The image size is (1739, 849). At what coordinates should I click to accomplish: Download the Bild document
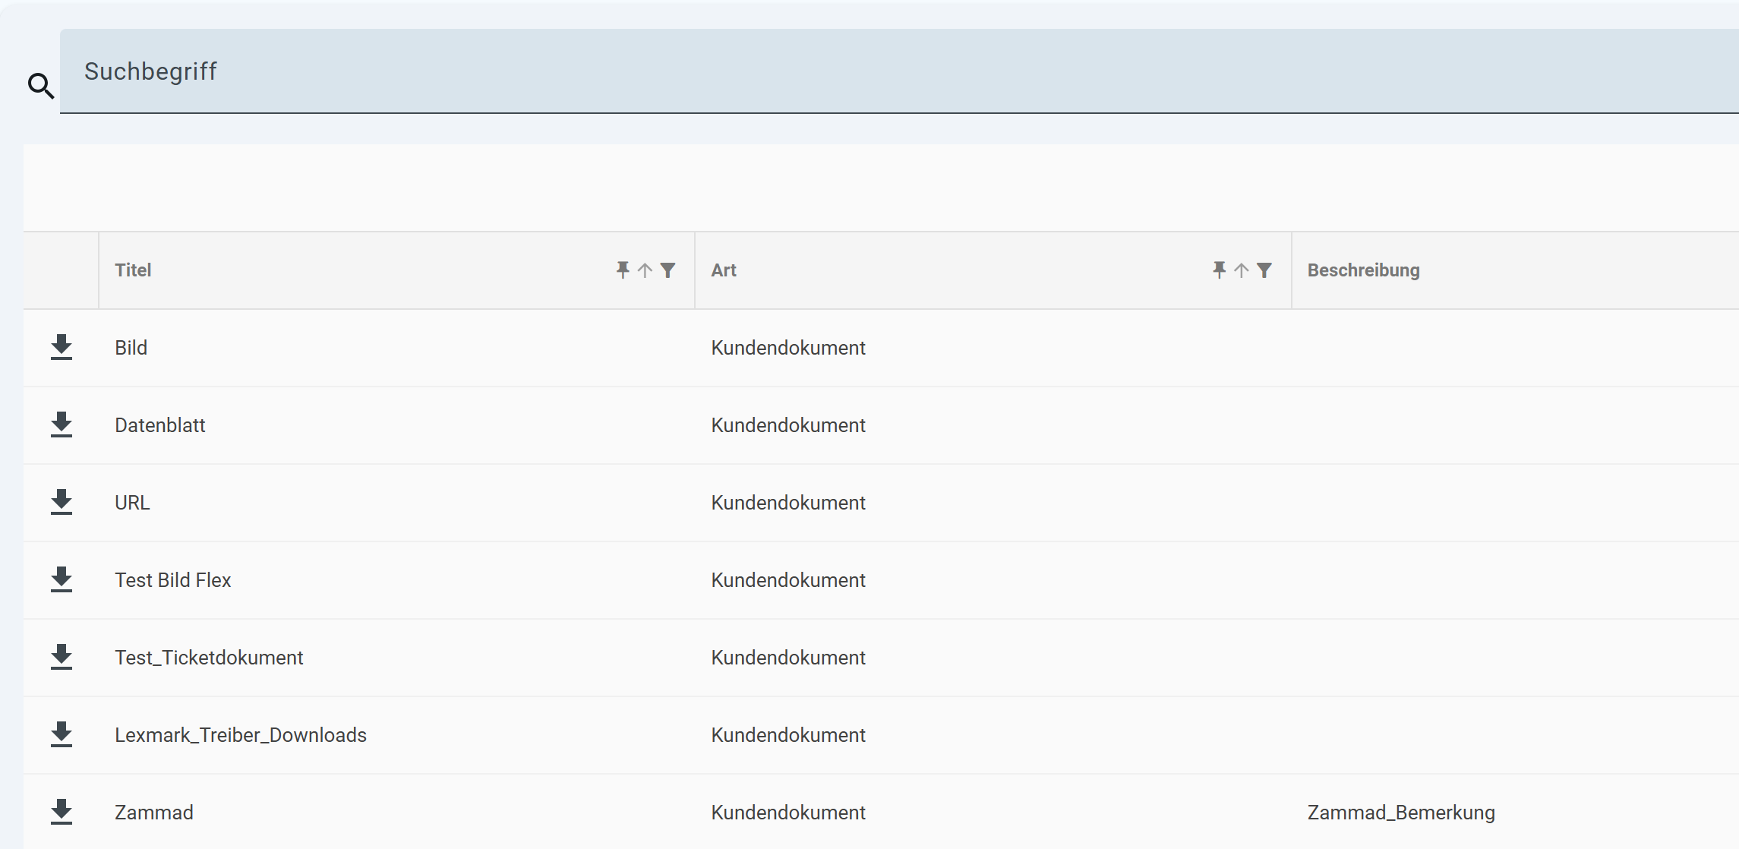pos(62,347)
